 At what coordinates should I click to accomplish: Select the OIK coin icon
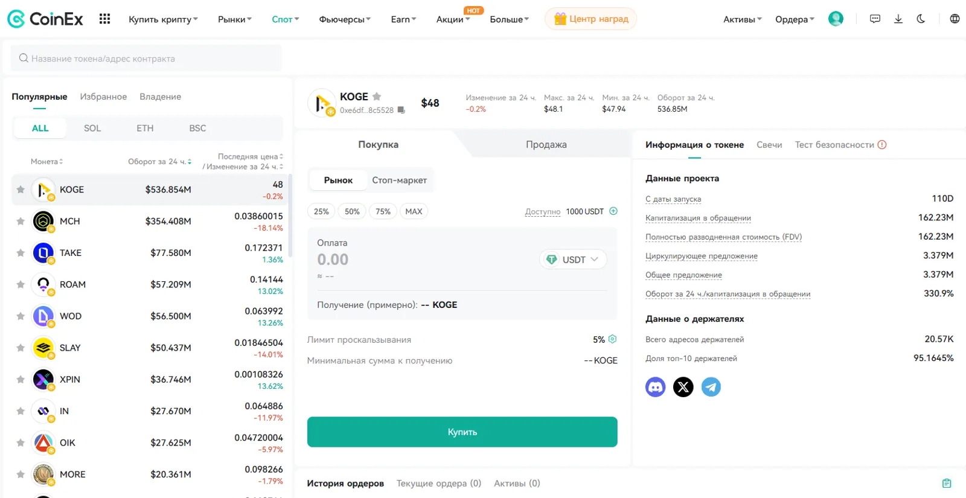pos(43,443)
